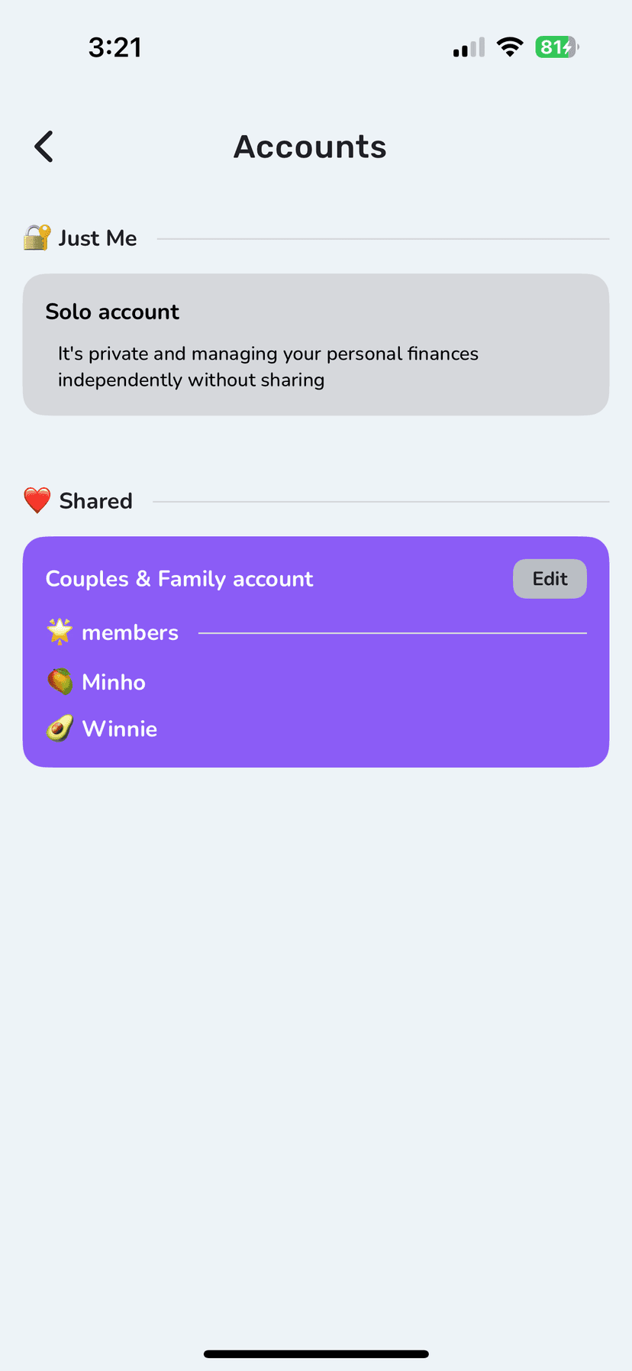Tap the Wi-Fi icon in the status bar

coord(508,47)
